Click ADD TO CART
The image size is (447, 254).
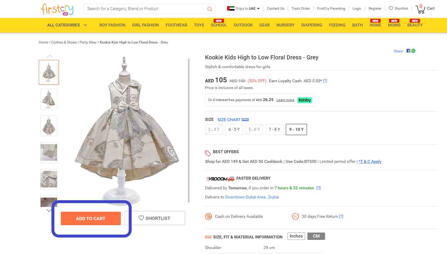tap(91, 218)
